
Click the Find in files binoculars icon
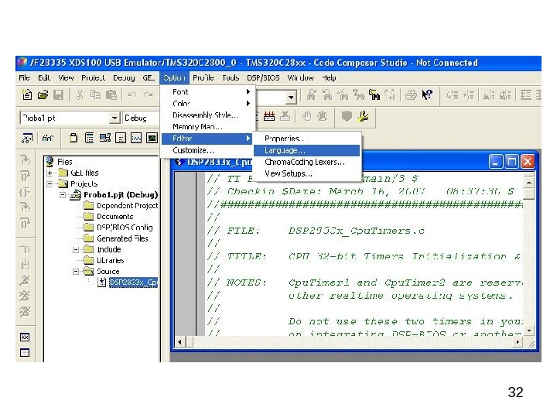click(x=374, y=95)
